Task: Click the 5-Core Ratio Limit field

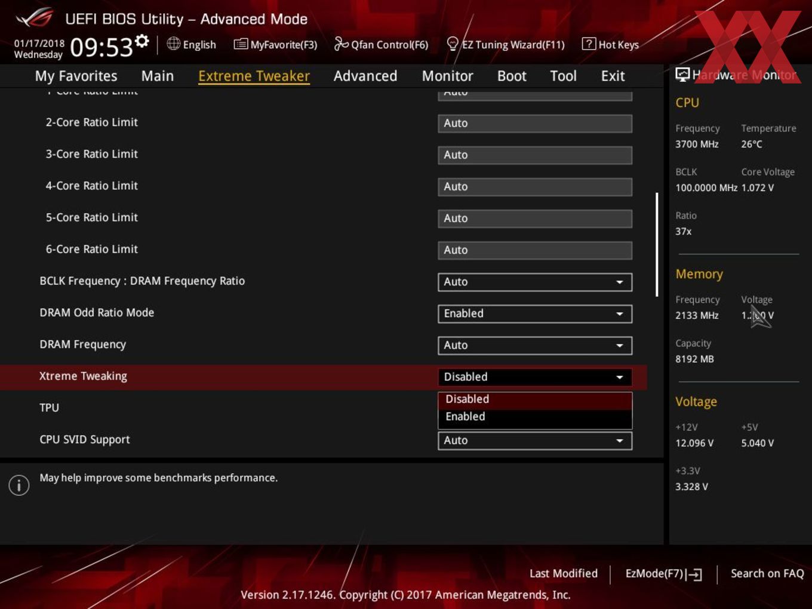Action: (535, 219)
